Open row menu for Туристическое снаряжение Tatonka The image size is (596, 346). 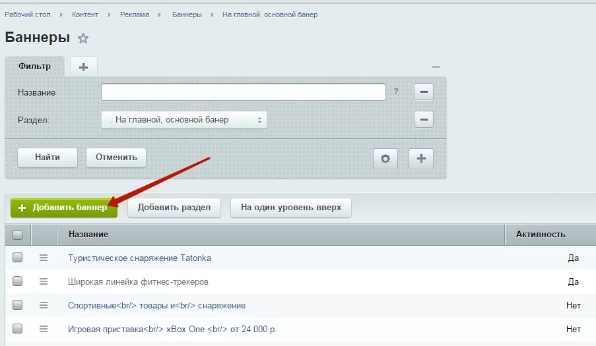tap(44, 258)
